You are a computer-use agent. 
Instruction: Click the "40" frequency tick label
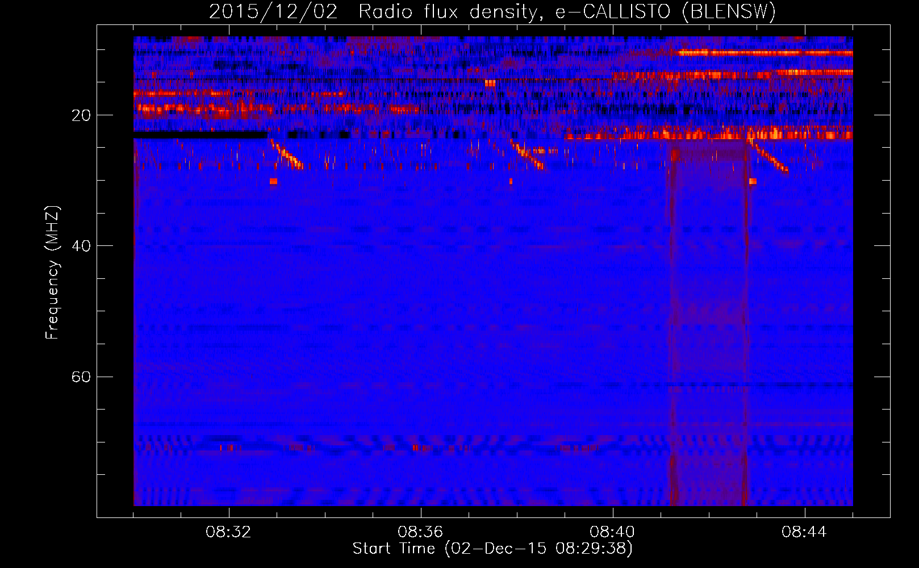pyautogui.click(x=81, y=246)
